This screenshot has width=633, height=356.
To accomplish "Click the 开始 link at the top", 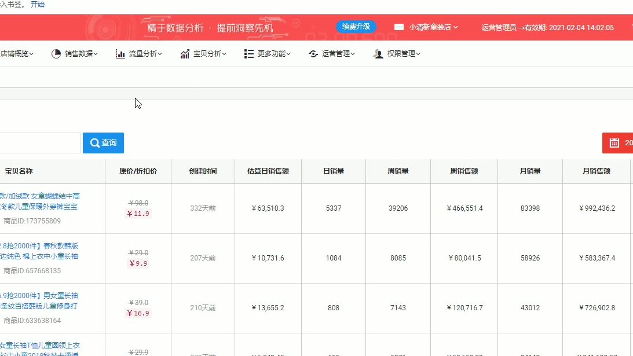I will click(37, 4).
